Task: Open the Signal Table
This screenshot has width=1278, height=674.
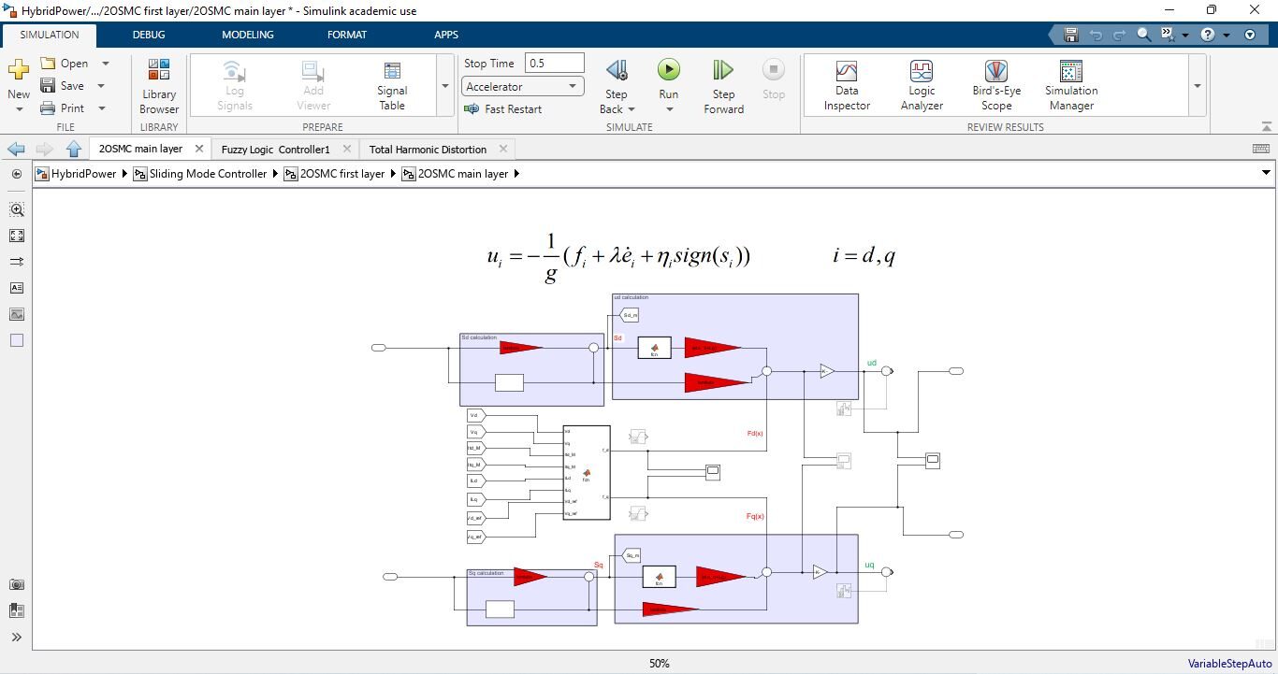Action: (x=392, y=86)
